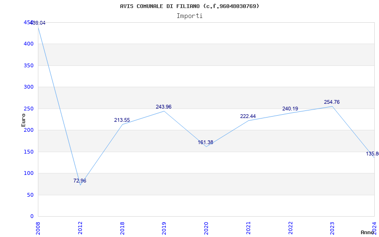Image resolution: width=379 pixels, height=237 pixels.
Task: Click the 2018 x-axis year label
Action: tap(122, 228)
